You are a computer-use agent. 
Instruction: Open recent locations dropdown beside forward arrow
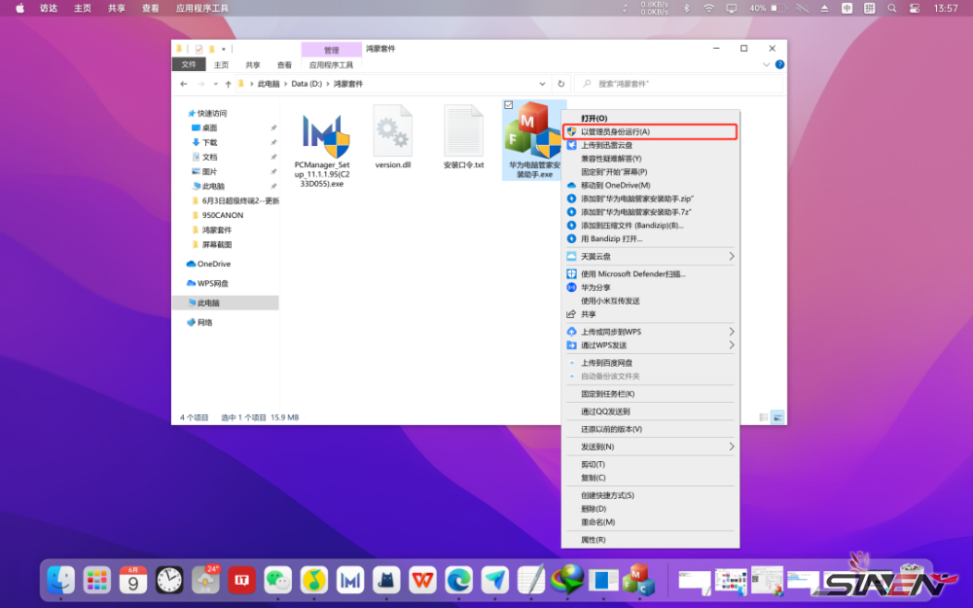coord(215,84)
